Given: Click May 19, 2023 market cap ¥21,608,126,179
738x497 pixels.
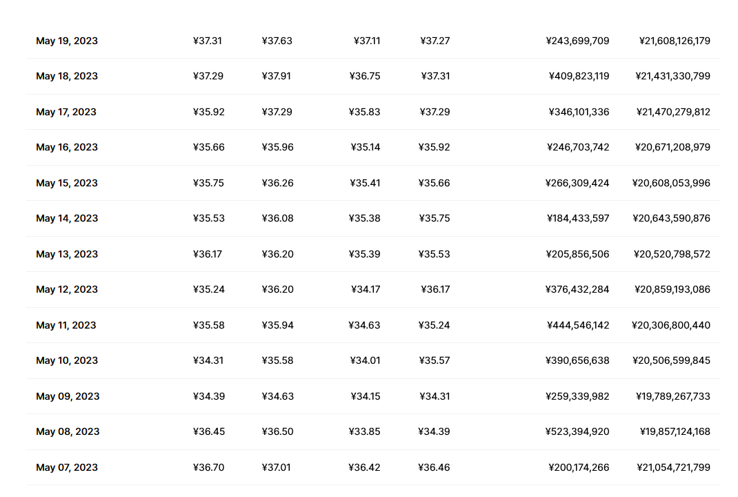Looking at the screenshot, I should coord(675,41).
